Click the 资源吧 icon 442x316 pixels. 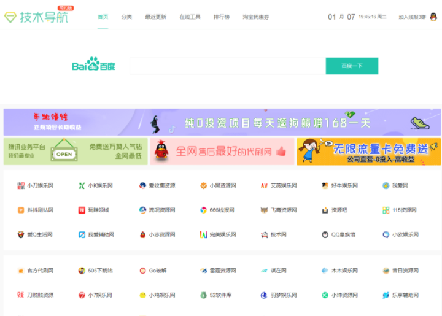pos(325,210)
